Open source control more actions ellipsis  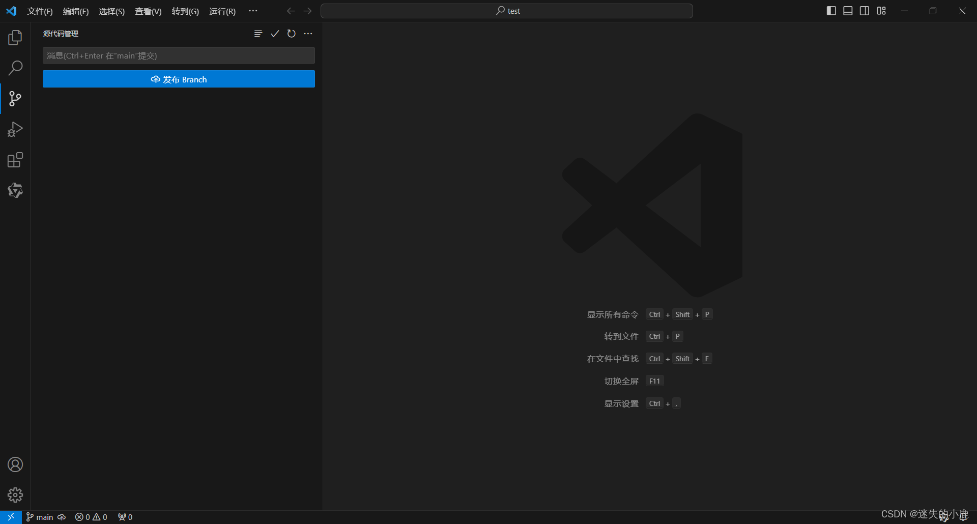point(308,34)
